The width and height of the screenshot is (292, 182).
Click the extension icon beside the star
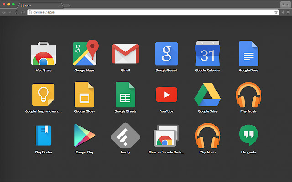(x=282, y=12)
